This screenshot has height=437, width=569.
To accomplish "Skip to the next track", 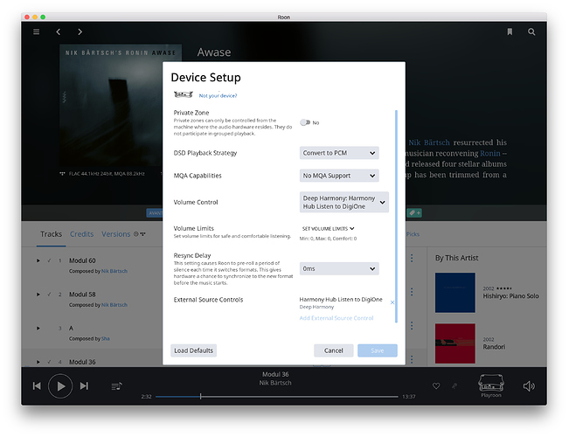I will pos(84,385).
